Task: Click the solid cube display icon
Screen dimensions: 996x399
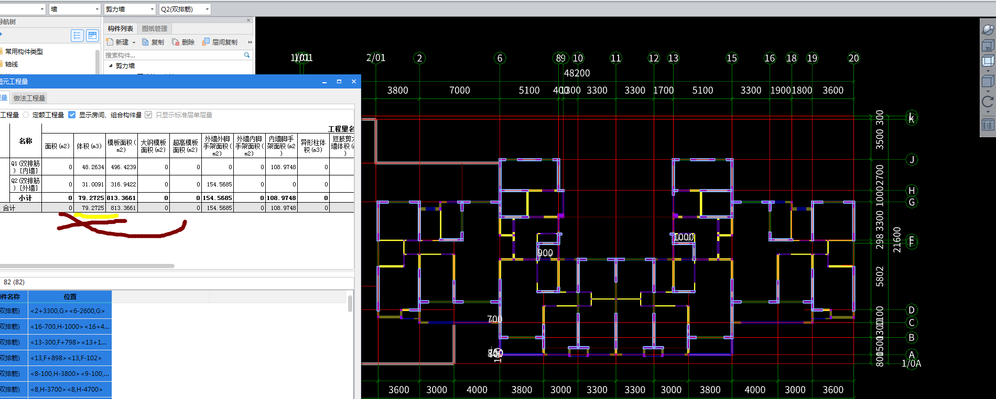Action: click(988, 82)
